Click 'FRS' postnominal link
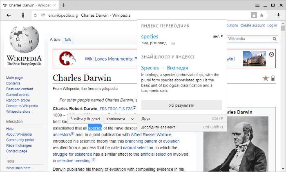 tap(103, 109)
